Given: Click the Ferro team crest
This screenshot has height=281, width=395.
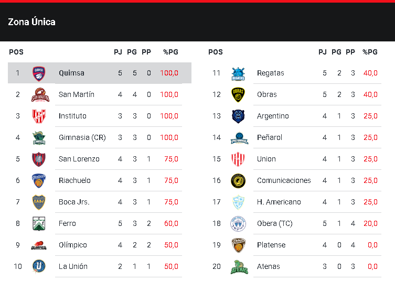Looking at the screenshot, I should pyautogui.click(x=39, y=223).
